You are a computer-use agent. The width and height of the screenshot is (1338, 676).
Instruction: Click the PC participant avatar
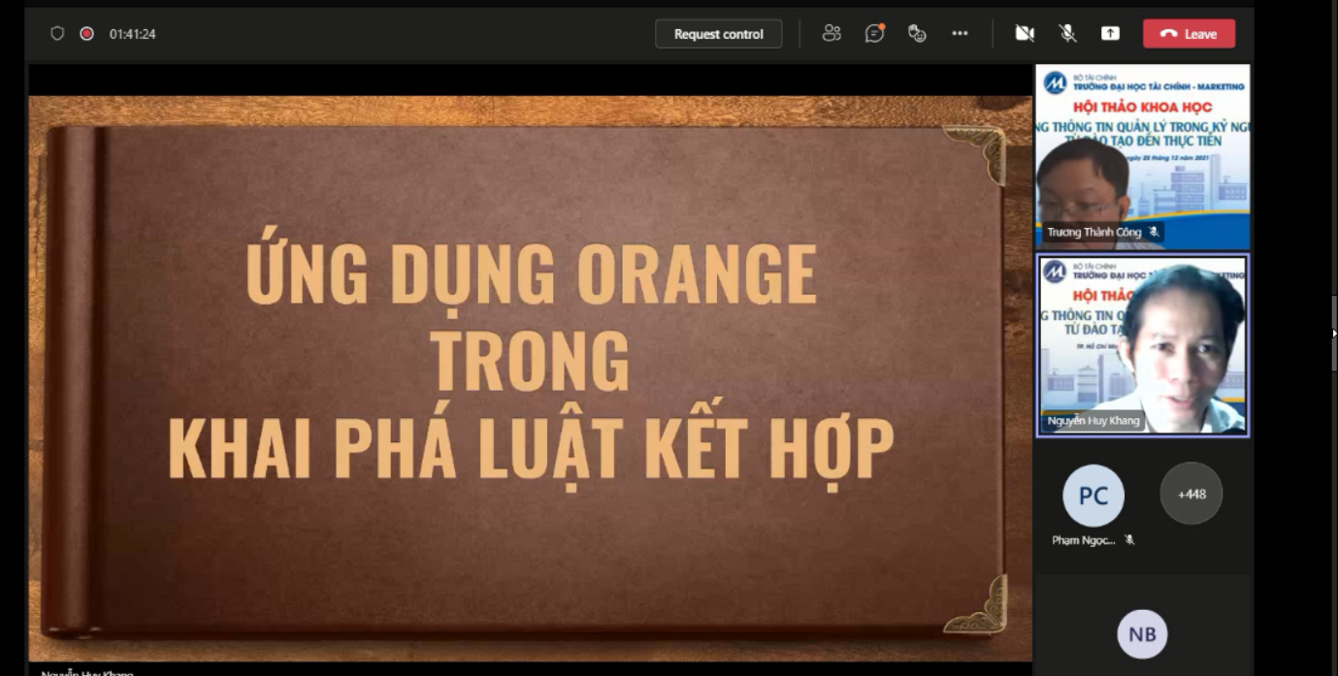click(1093, 496)
